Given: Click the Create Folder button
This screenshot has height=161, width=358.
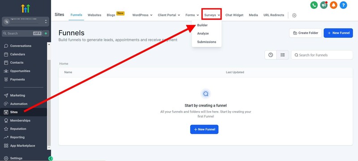Looking at the screenshot, I should [306, 33].
